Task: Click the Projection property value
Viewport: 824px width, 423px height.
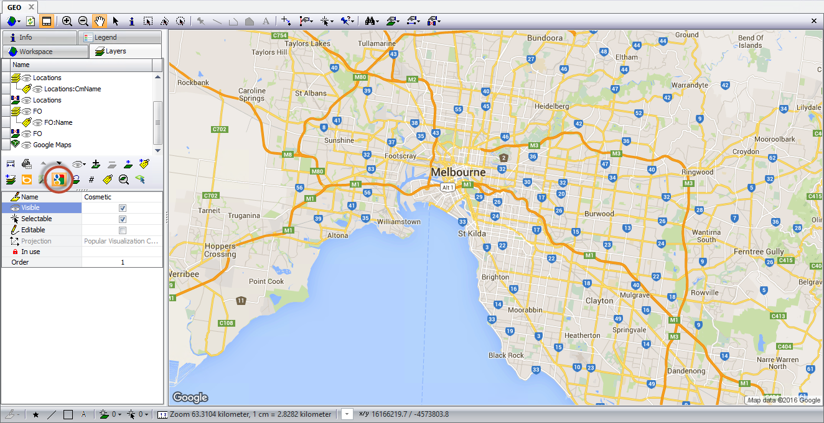Action: 122,241
